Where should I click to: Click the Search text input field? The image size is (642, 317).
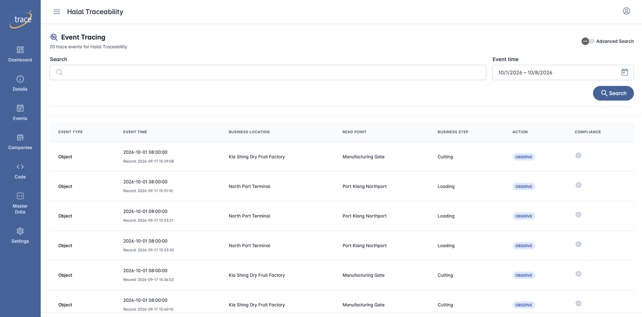268,72
